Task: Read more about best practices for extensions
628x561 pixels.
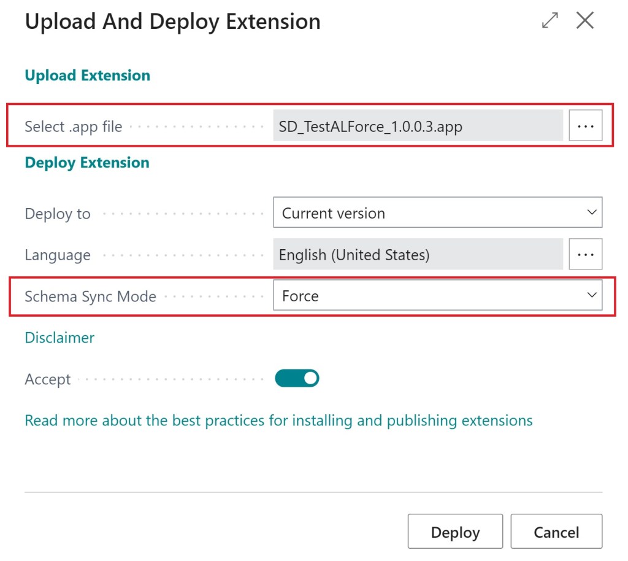Action: (278, 420)
